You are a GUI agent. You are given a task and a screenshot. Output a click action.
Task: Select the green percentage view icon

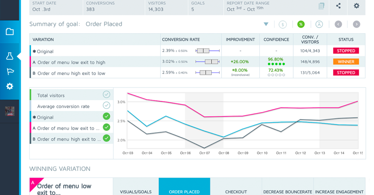301,24
